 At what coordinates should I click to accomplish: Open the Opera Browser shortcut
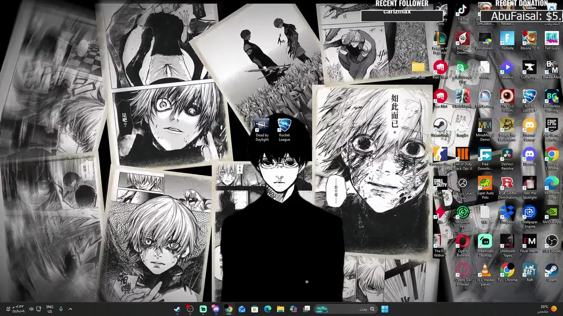point(463,245)
